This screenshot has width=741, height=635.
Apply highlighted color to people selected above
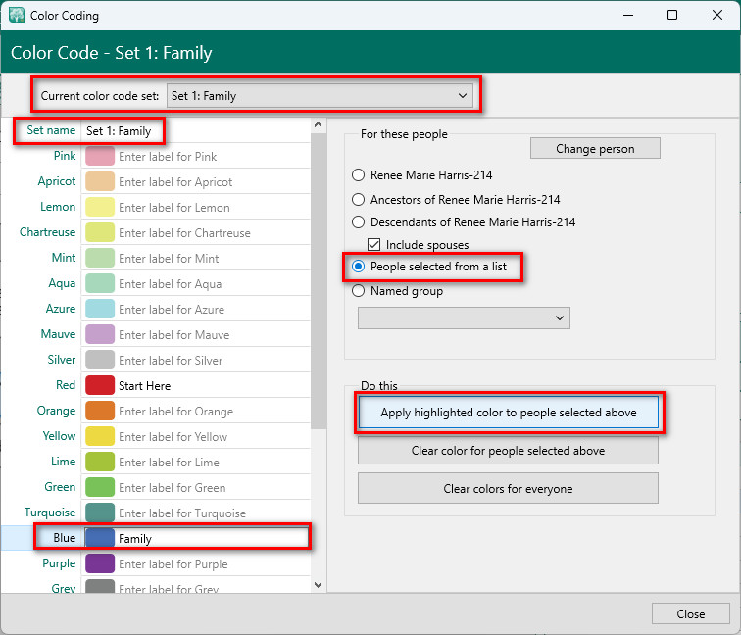click(508, 413)
